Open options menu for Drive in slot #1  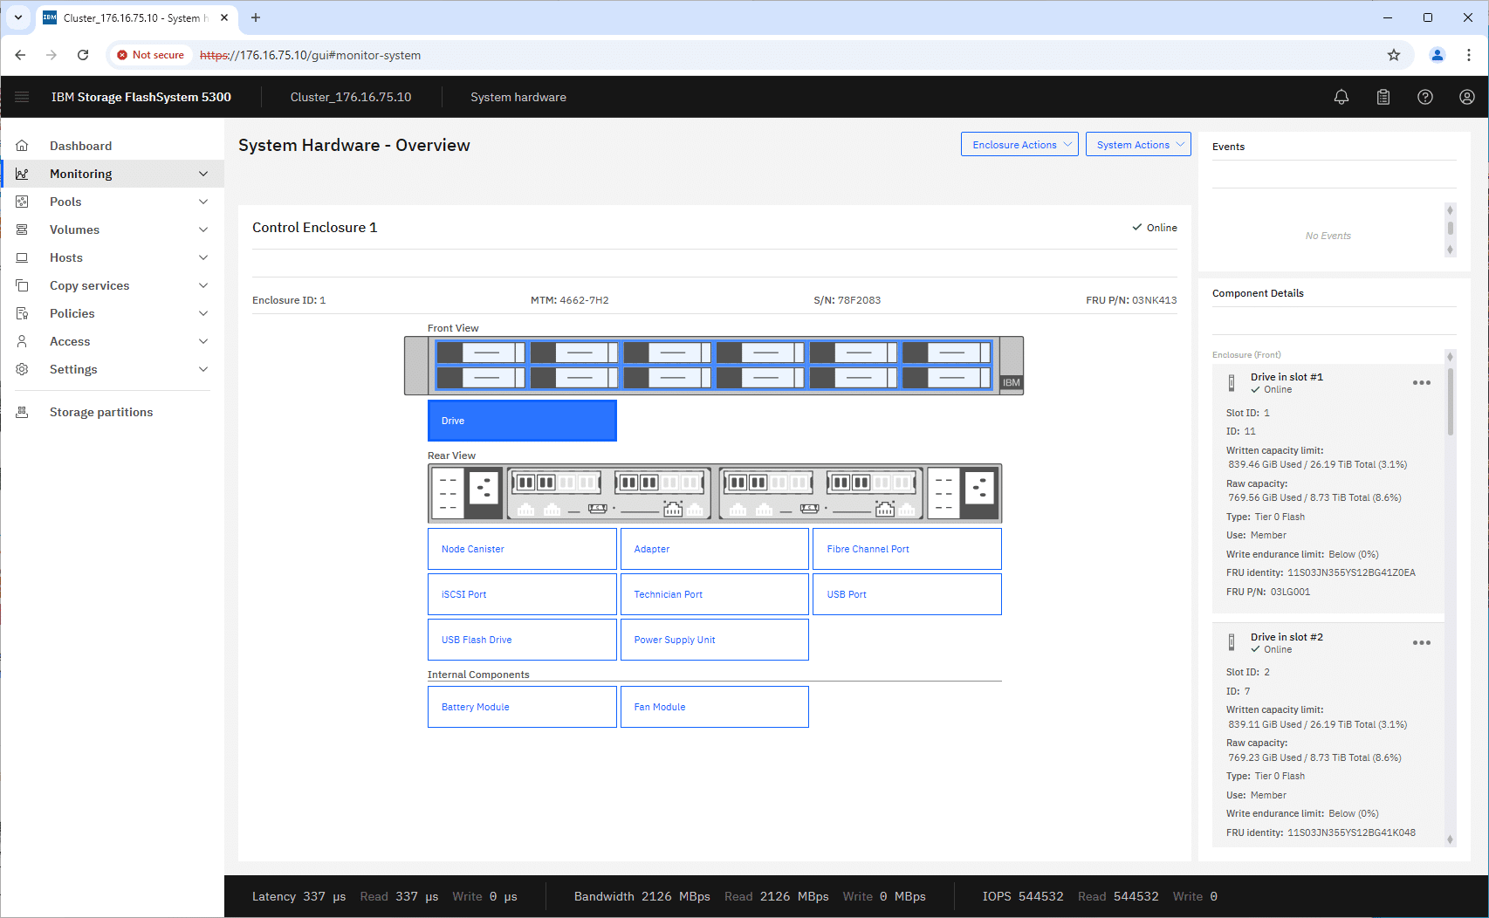pyautogui.click(x=1422, y=382)
